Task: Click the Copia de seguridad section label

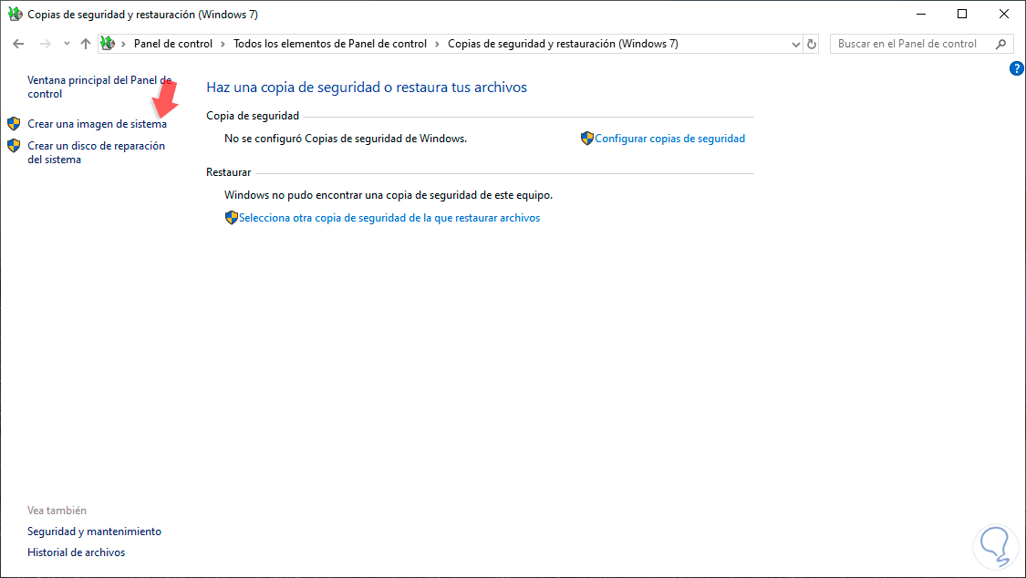Action: [x=253, y=116]
